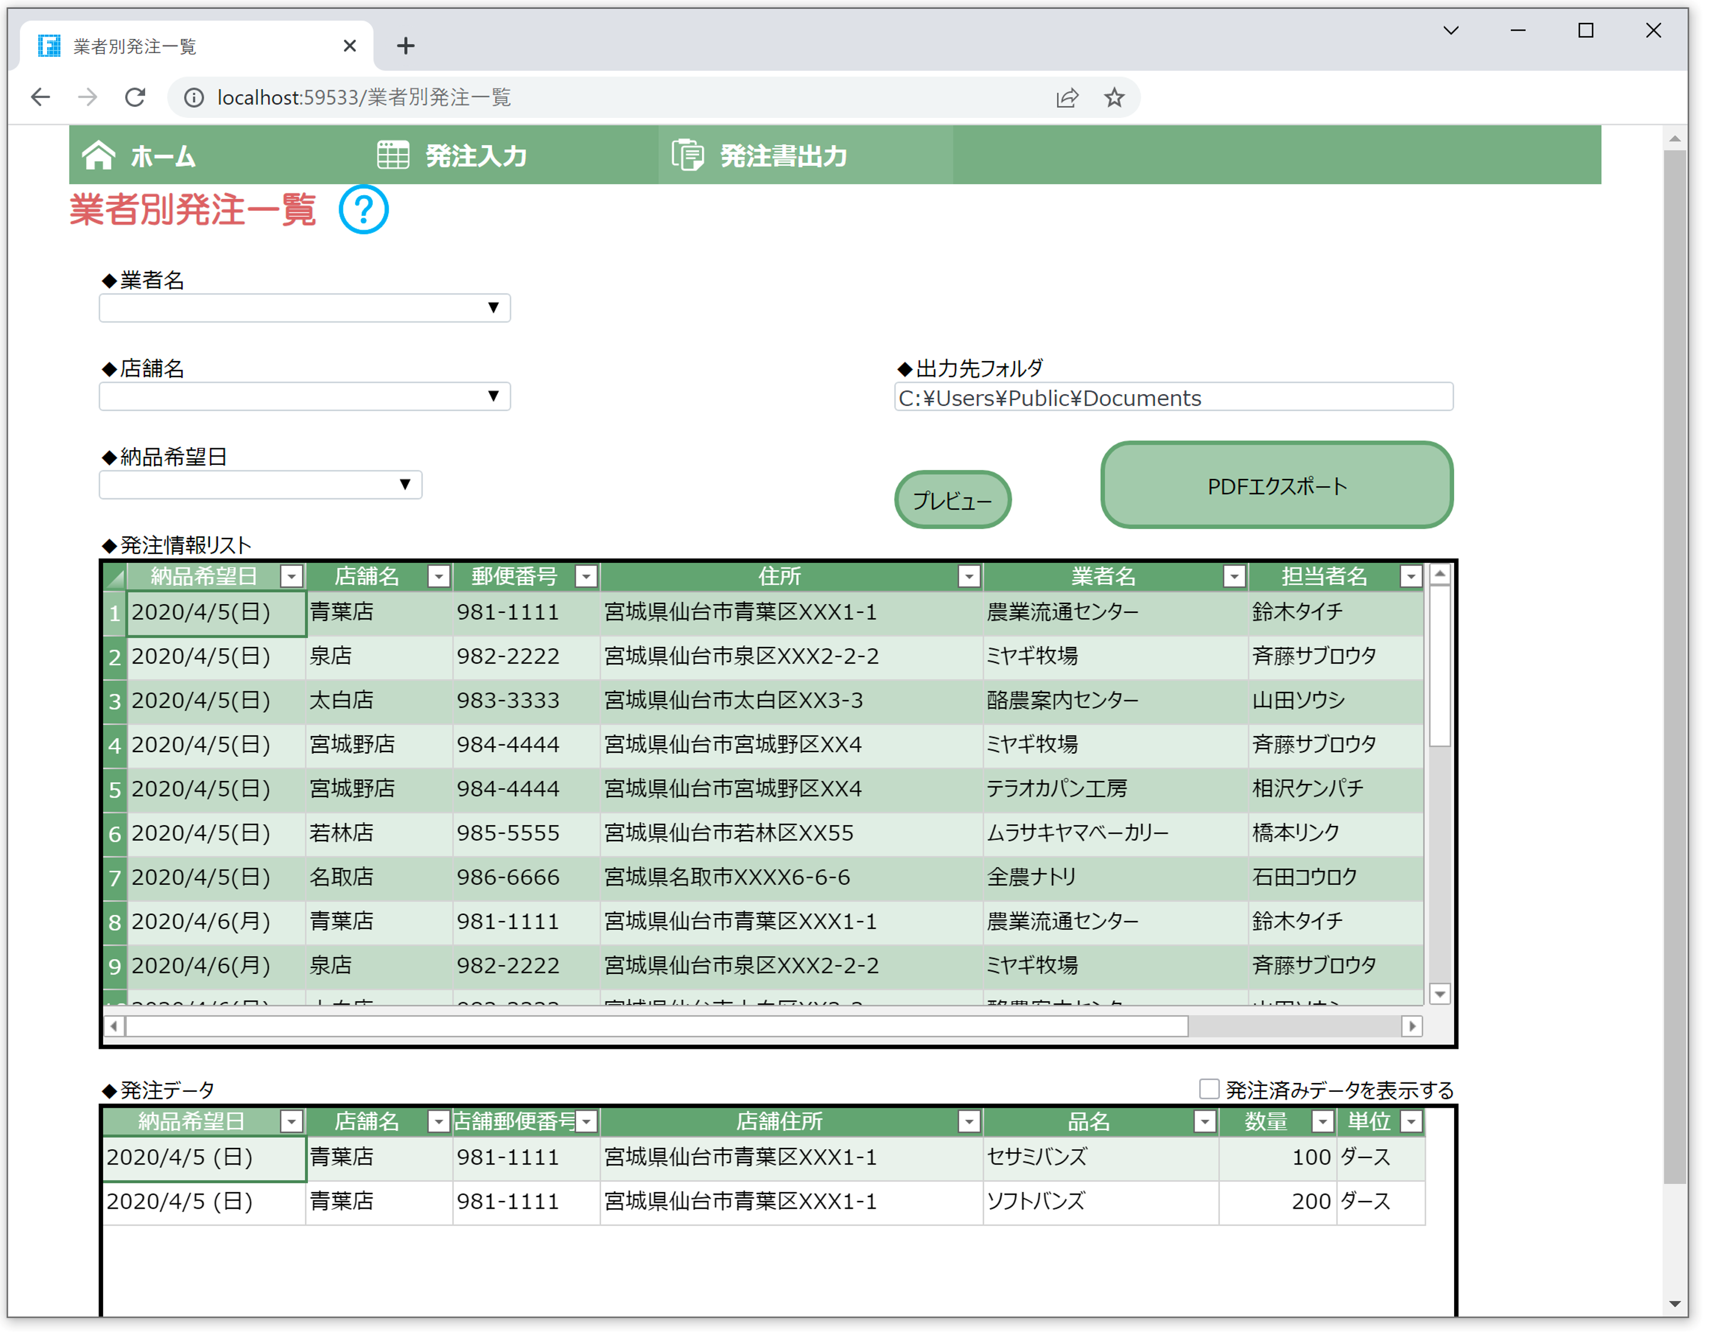1709x1332 pixels.
Task: Open filter for 品名 column in 発注データ
Action: (1204, 1122)
